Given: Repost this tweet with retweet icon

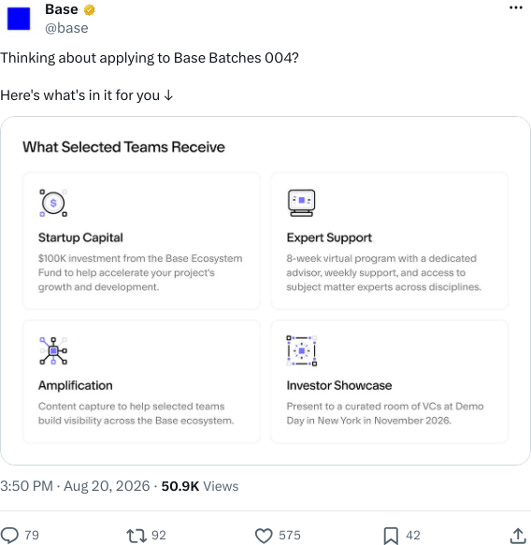Looking at the screenshot, I should [x=136, y=536].
